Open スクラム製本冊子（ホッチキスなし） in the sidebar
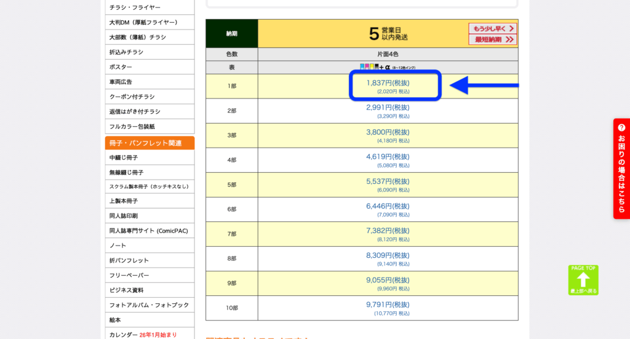Screen dimensions: 630x339 [x=150, y=186]
